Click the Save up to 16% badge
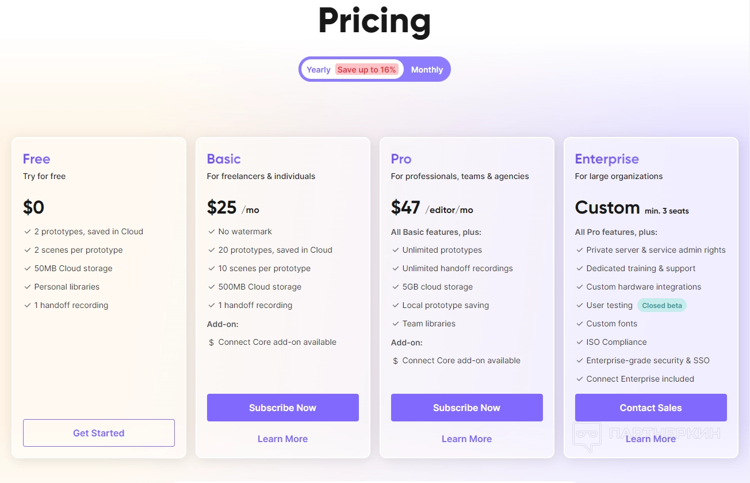 click(x=366, y=70)
